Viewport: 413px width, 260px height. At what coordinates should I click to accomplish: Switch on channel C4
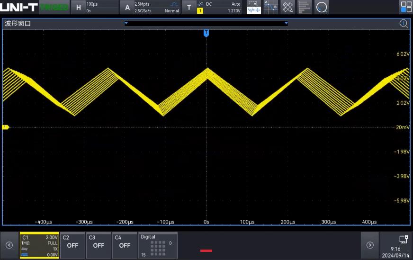click(x=125, y=245)
